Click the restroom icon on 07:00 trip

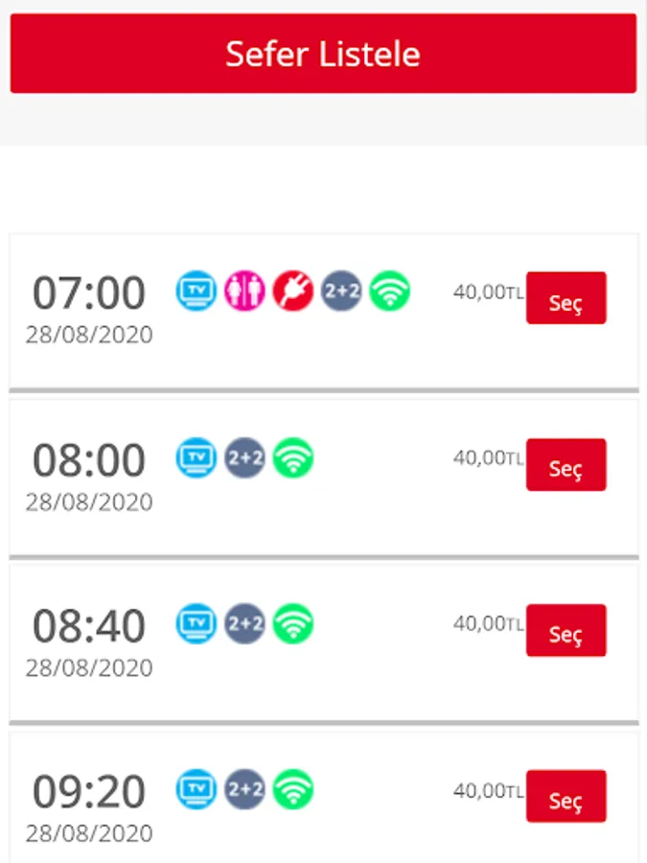pos(244,291)
